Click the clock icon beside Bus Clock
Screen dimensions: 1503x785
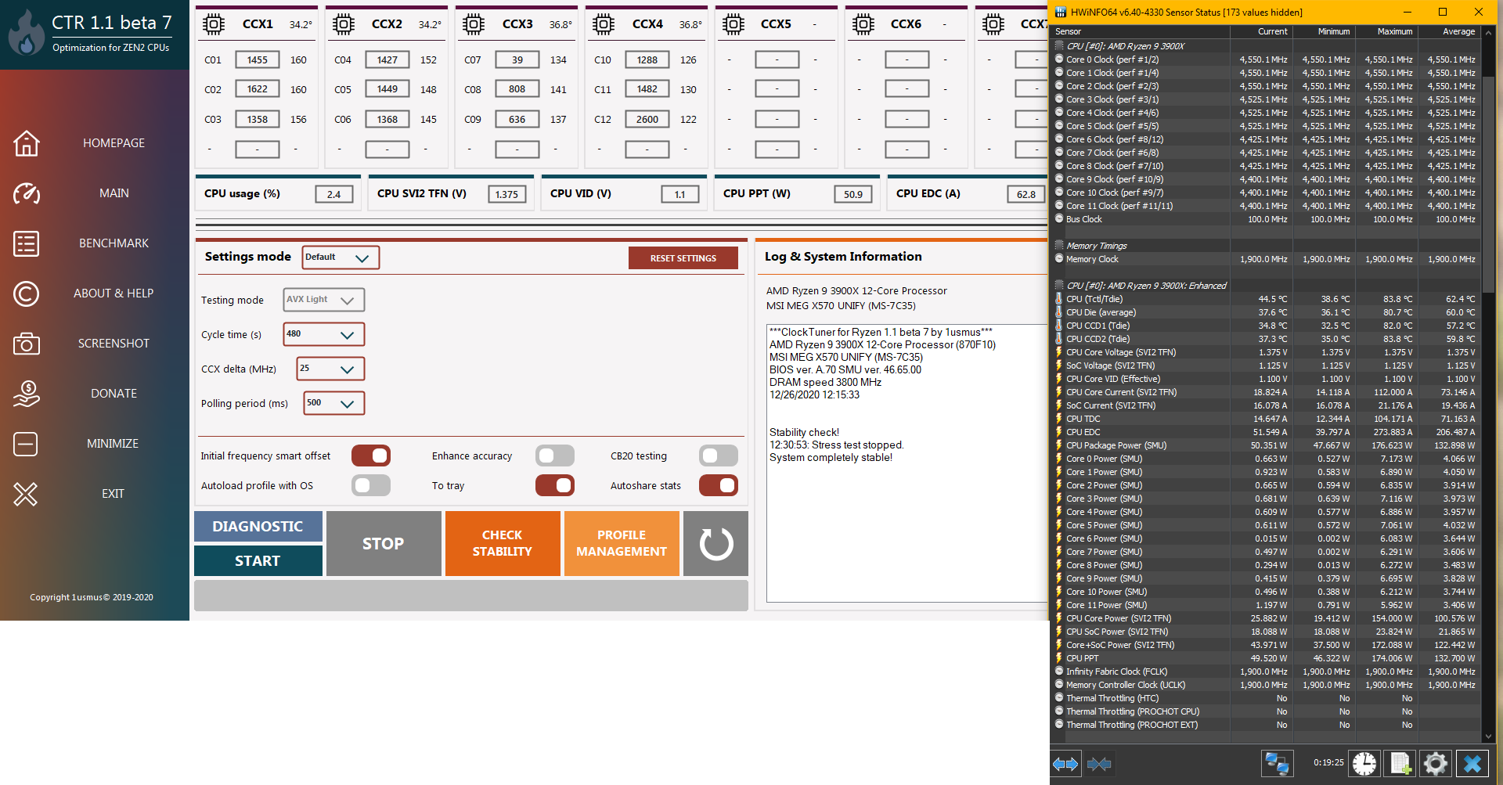[x=1059, y=219]
